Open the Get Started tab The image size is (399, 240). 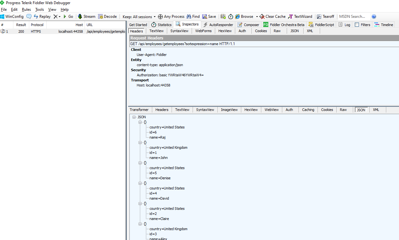tap(138, 25)
